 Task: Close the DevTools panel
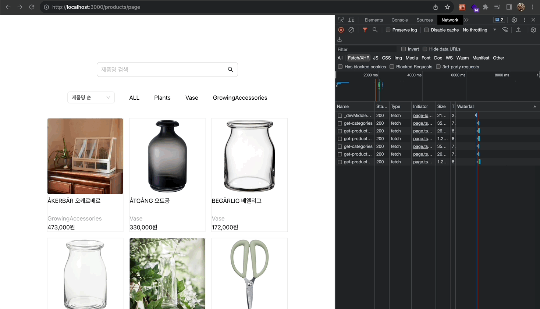(533, 20)
